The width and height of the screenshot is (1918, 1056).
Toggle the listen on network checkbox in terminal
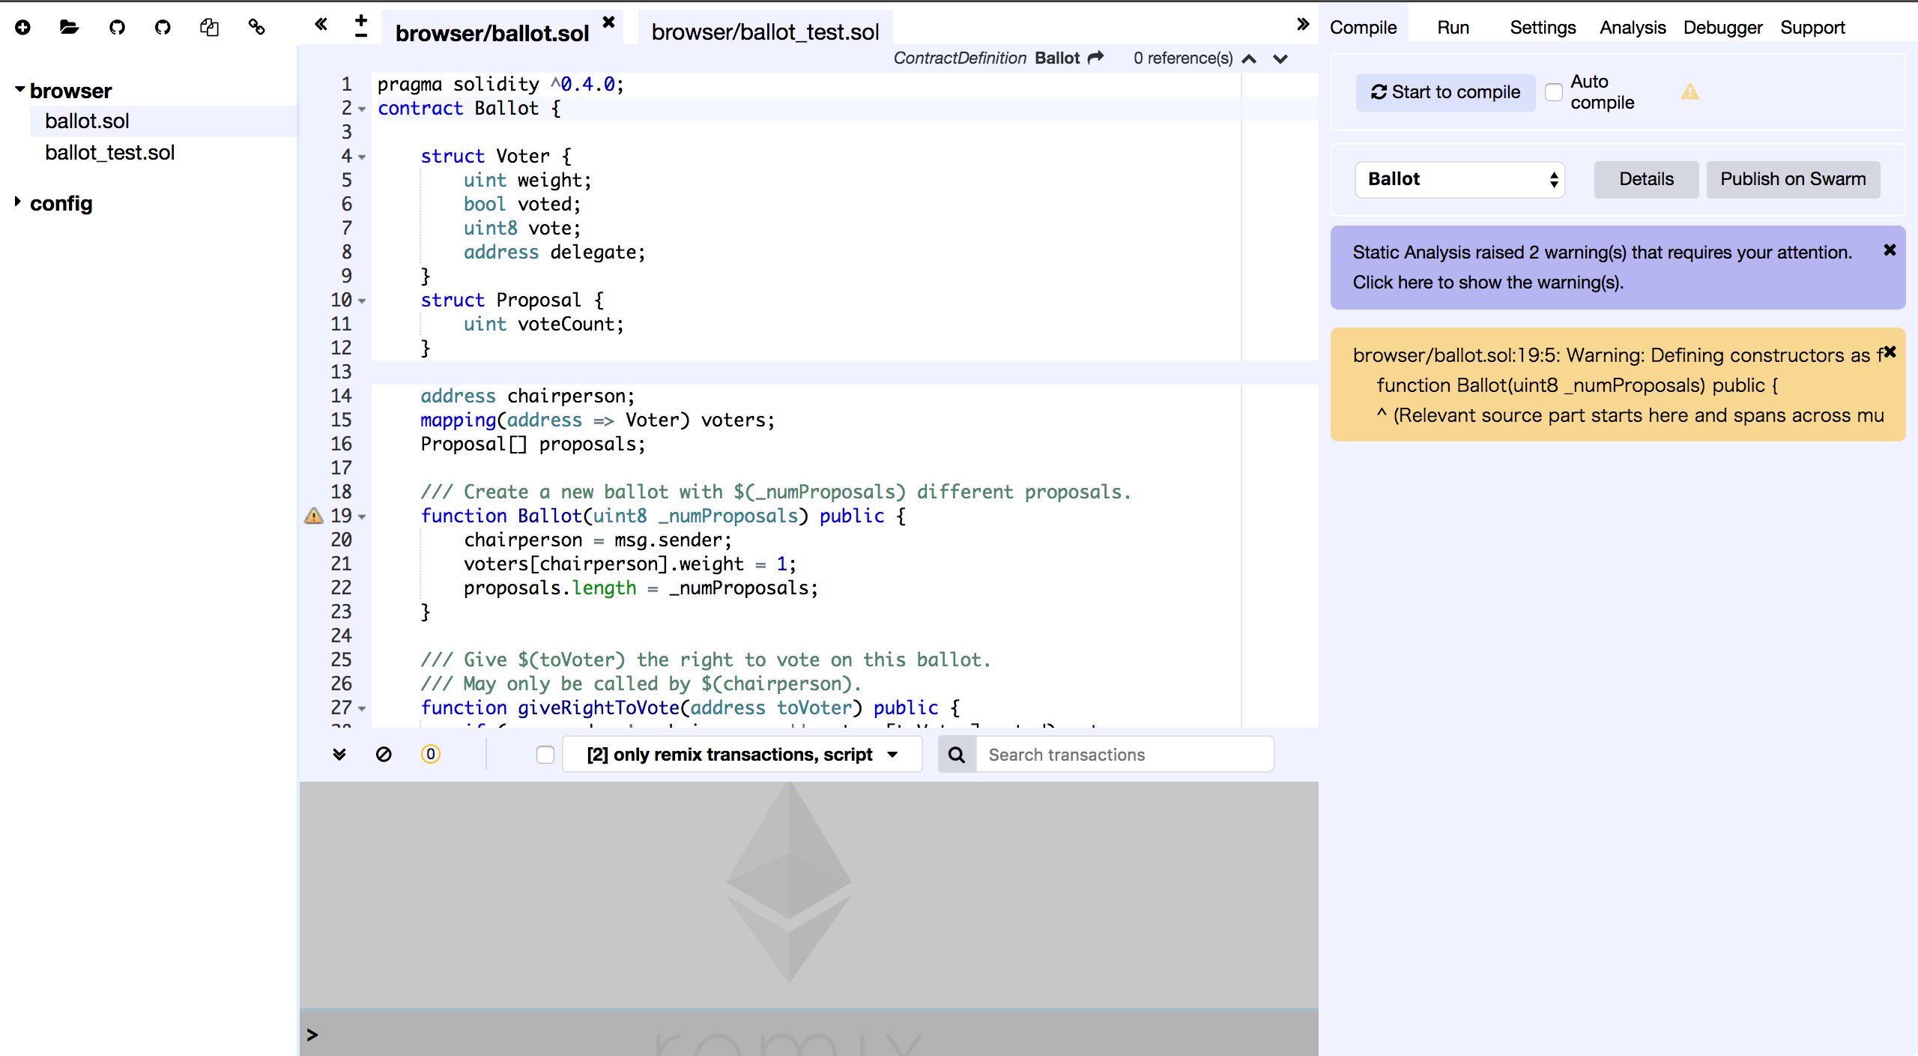(x=545, y=755)
